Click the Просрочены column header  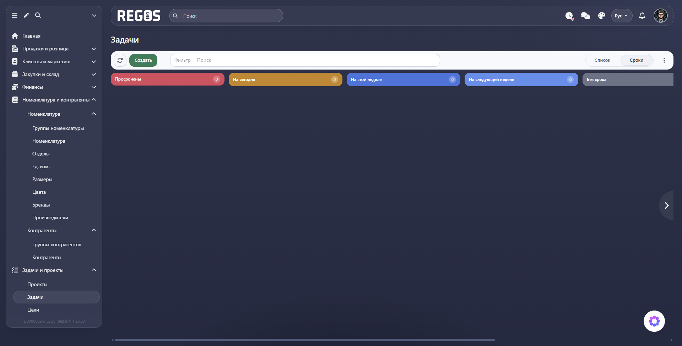coord(168,79)
